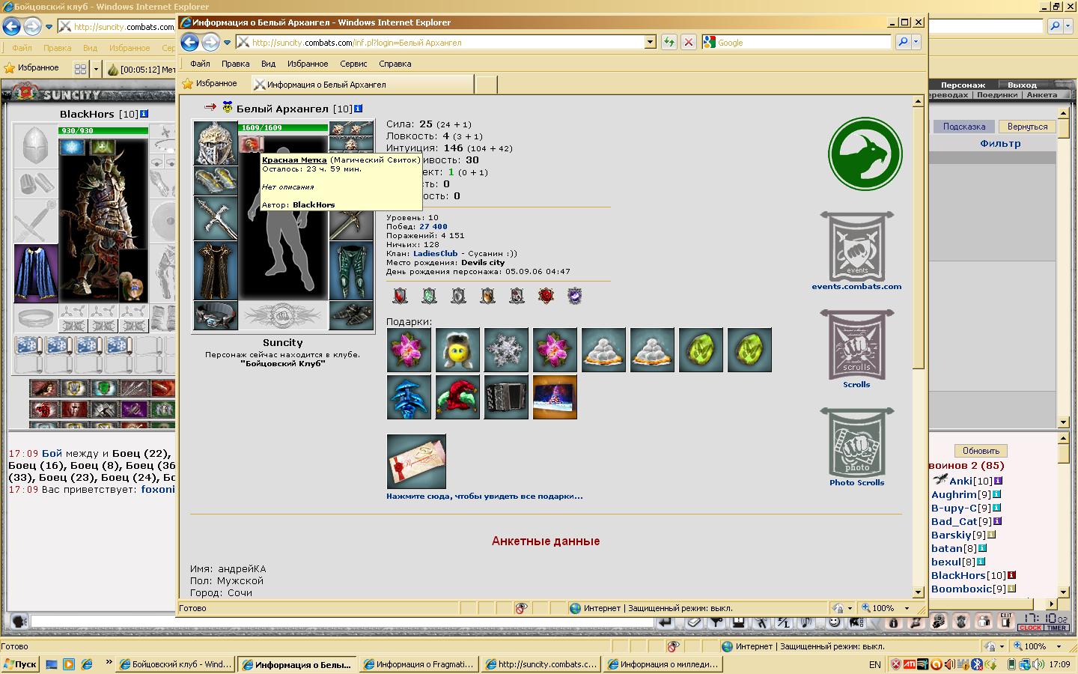
Task: Click the purple swirl badge icon
Action: point(574,296)
